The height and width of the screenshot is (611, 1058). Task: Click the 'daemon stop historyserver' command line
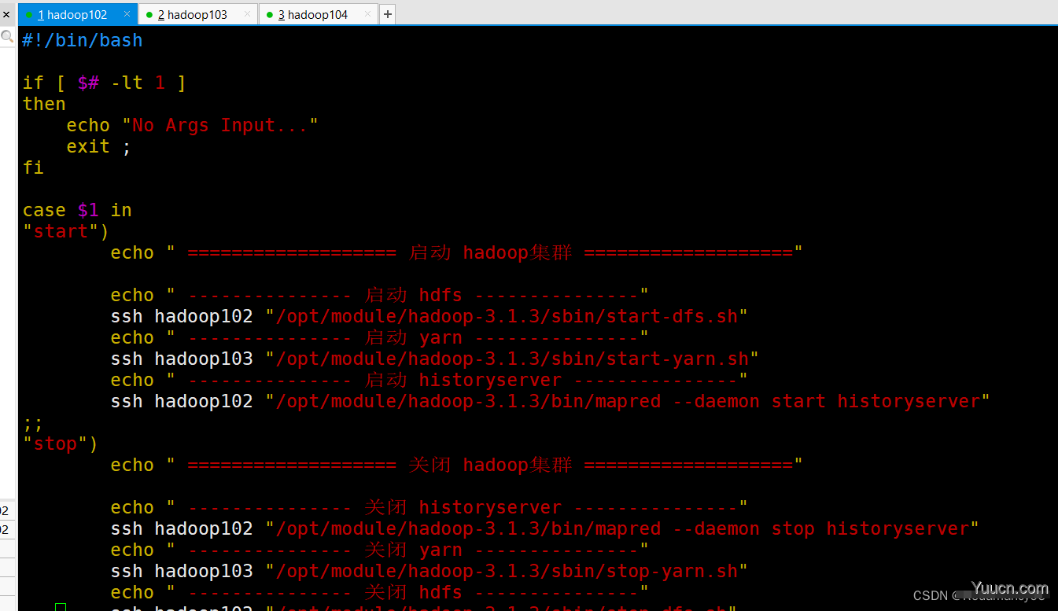pyautogui.click(x=544, y=528)
